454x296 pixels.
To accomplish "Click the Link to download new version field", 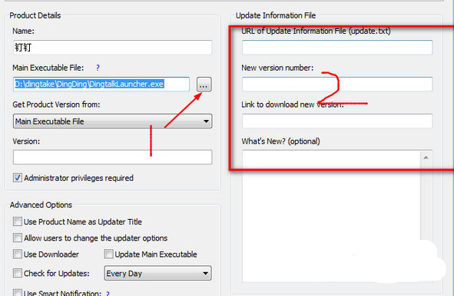I will 337,121.
